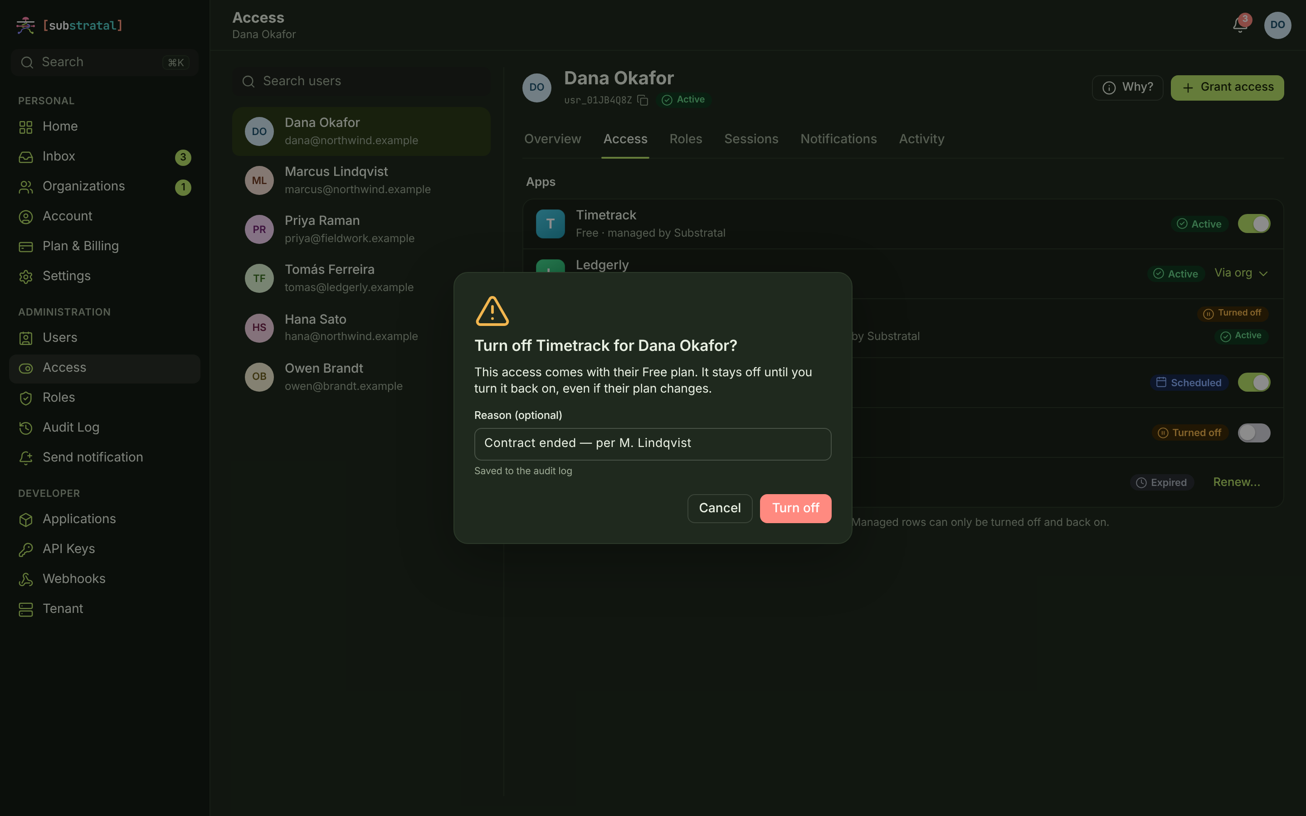The image size is (1306, 816).
Task: Click the Plan & Billing card icon
Action: click(x=26, y=247)
